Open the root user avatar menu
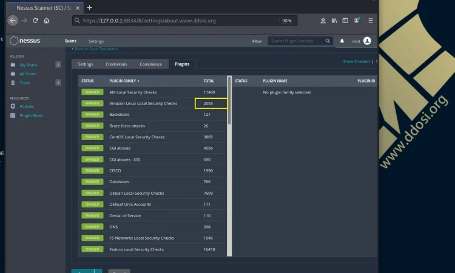Screen dimensions: 455x273 pos(367,41)
